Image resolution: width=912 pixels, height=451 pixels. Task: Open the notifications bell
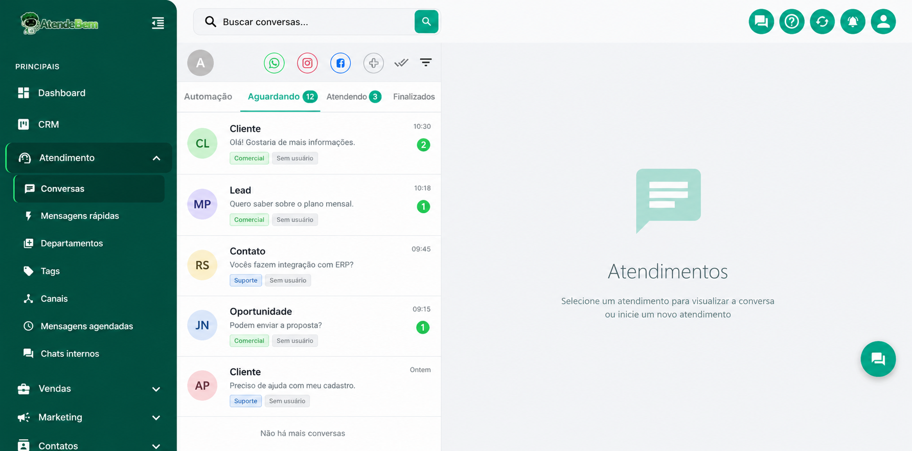(x=853, y=21)
